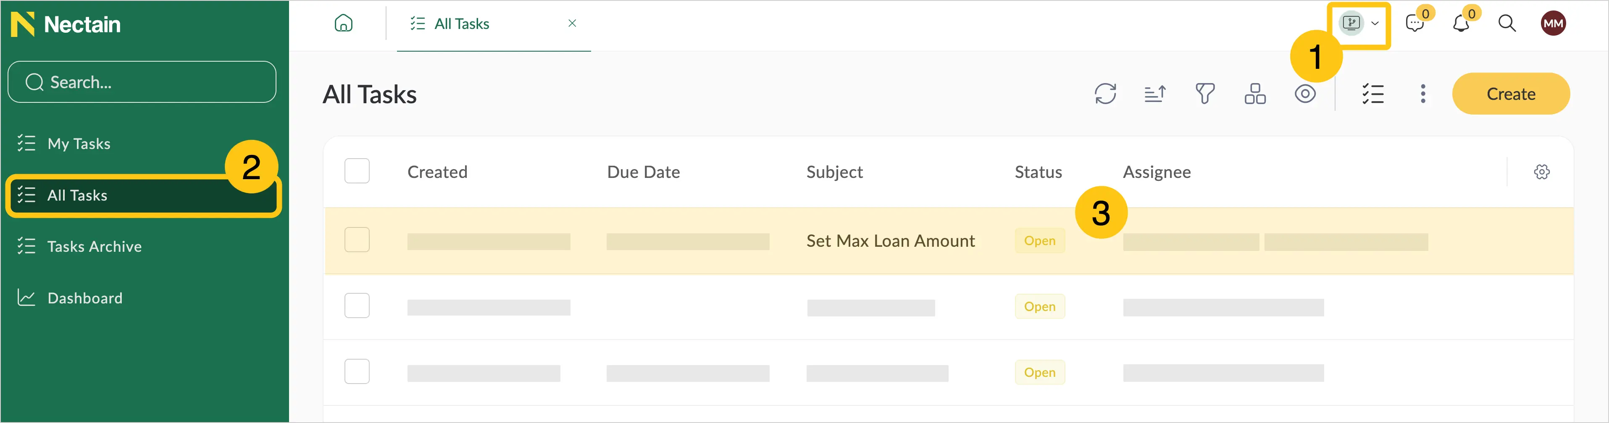Check the second task row checkbox
The height and width of the screenshot is (423, 1609).
click(x=357, y=305)
